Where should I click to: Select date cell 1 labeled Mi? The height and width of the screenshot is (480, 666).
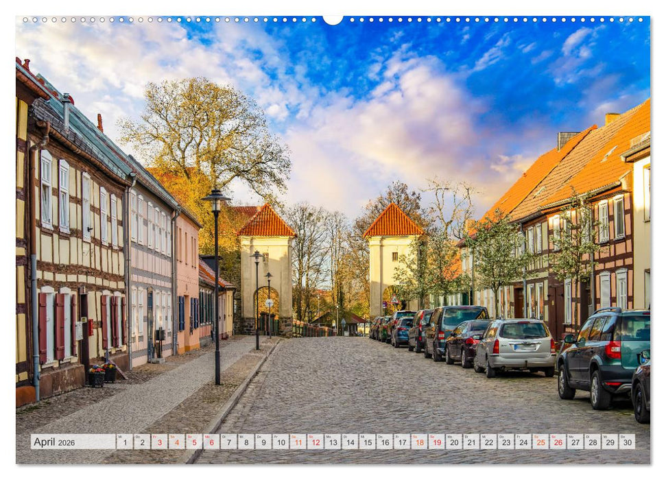coord(126,442)
